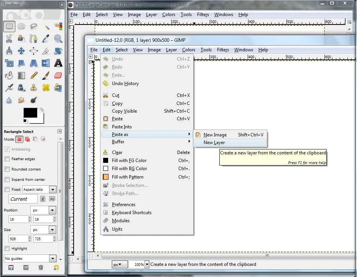This screenshot has width=357, height=277.
Task: Select the Heal tool
Action: (x=46, y=88)
